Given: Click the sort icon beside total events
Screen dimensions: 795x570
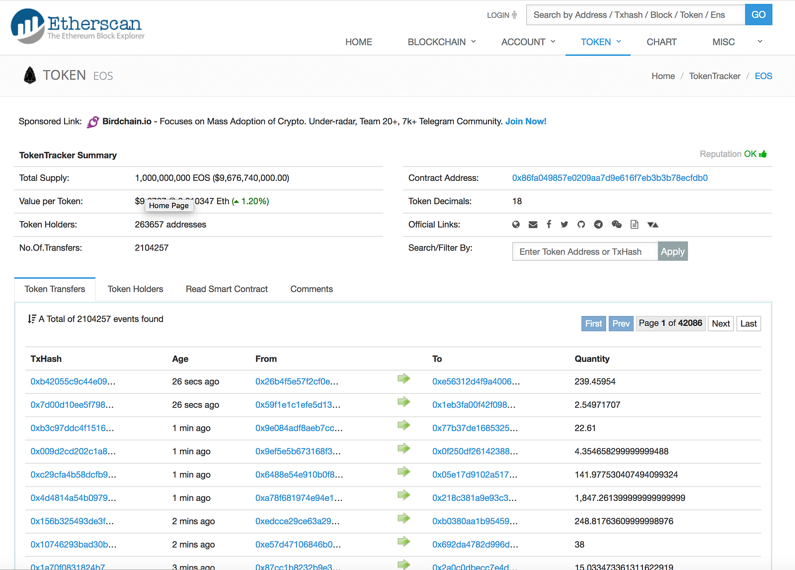Looking at the screenshot, I should (32, 319).
